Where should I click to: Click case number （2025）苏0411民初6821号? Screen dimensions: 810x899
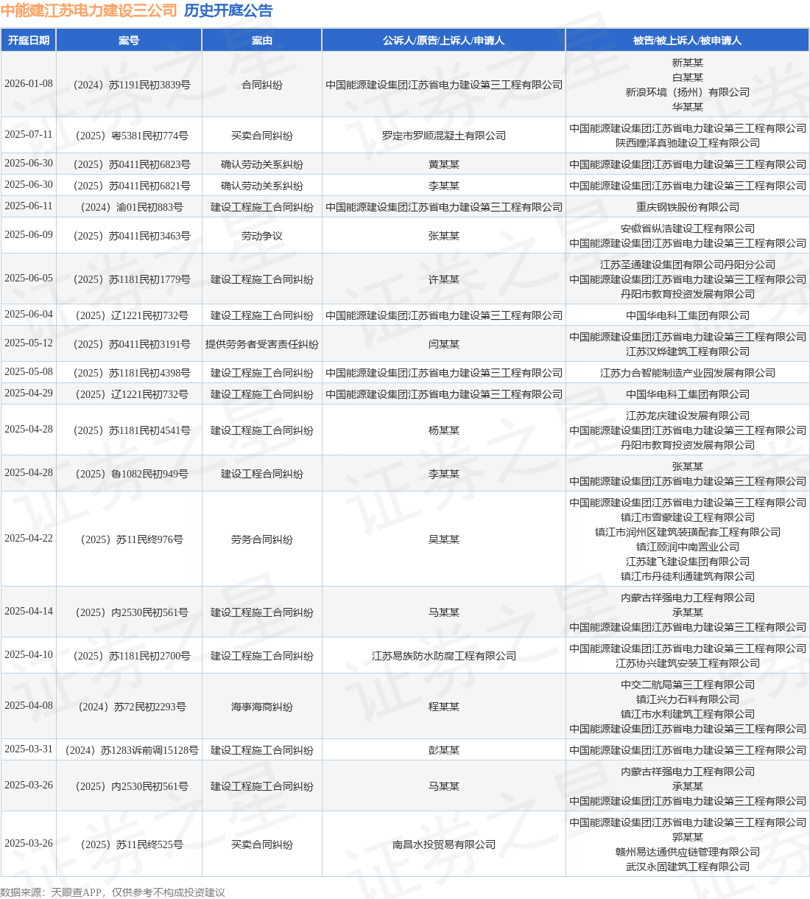129,186
